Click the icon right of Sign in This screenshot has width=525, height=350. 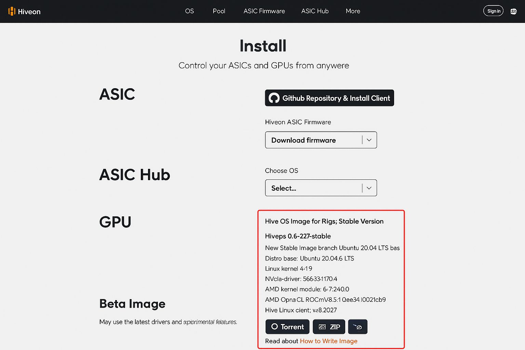(x=513, y=11)
